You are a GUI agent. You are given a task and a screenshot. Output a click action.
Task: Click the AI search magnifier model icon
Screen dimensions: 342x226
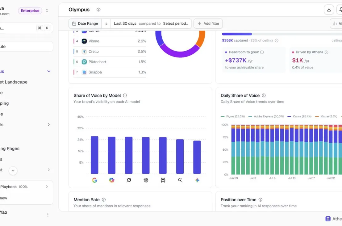(180, 180)
